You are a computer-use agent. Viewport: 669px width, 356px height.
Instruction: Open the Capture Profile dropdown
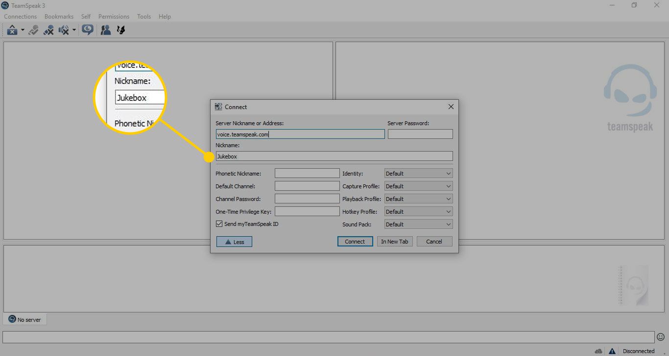tap(418, 186)
